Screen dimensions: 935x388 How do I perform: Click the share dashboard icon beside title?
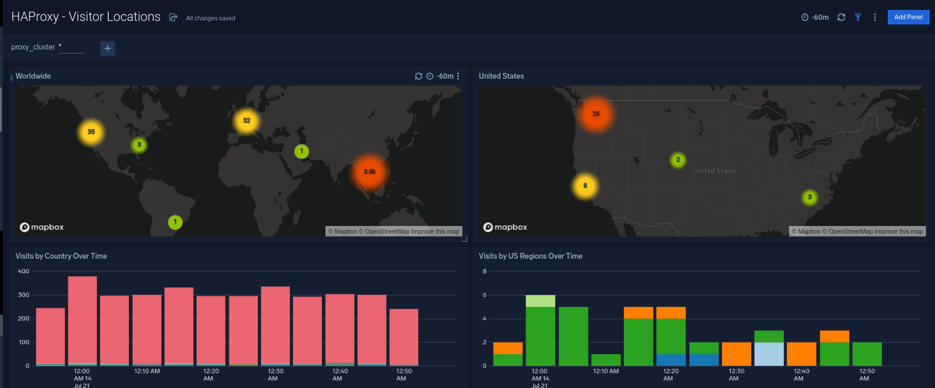[x=173, y=17]
